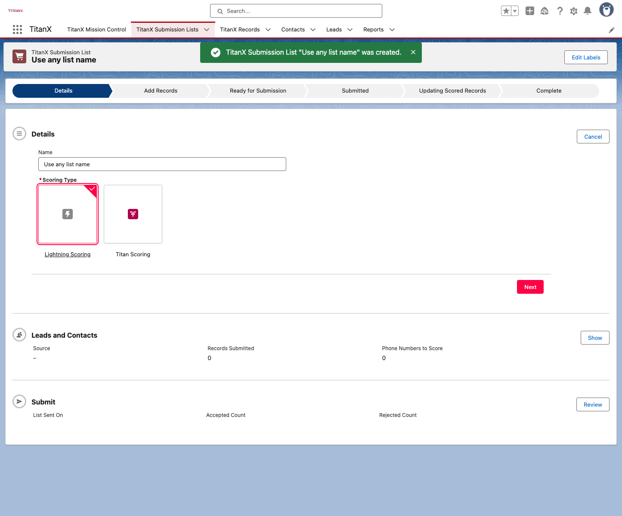Switch to the Contacts tab
The height and width of the screenshot is (516, 622).
(293, 30)
